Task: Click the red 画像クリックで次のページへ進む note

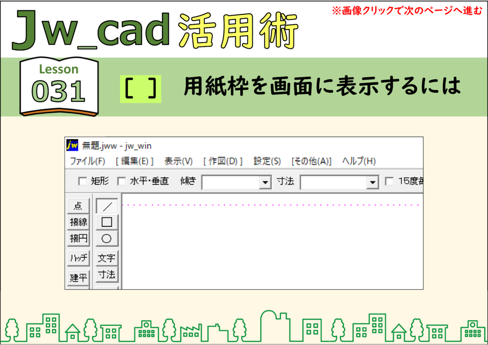Action: click(x=407, y=11)
